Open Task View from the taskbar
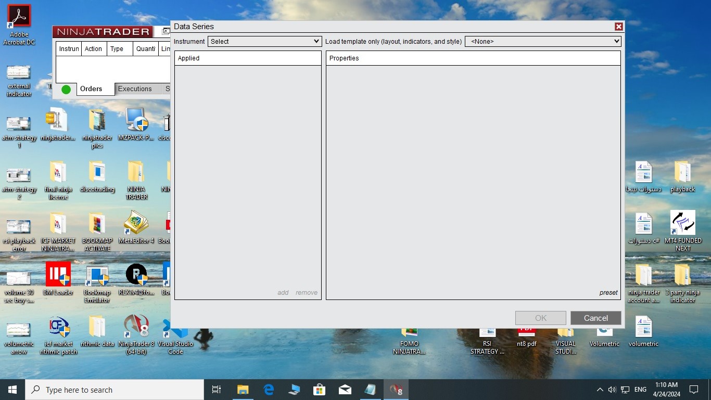711x400 pixels. pyautogui.click(x=217, y=390)
